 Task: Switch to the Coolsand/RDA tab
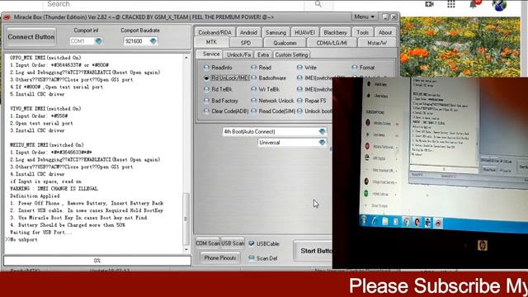[214, 33]
